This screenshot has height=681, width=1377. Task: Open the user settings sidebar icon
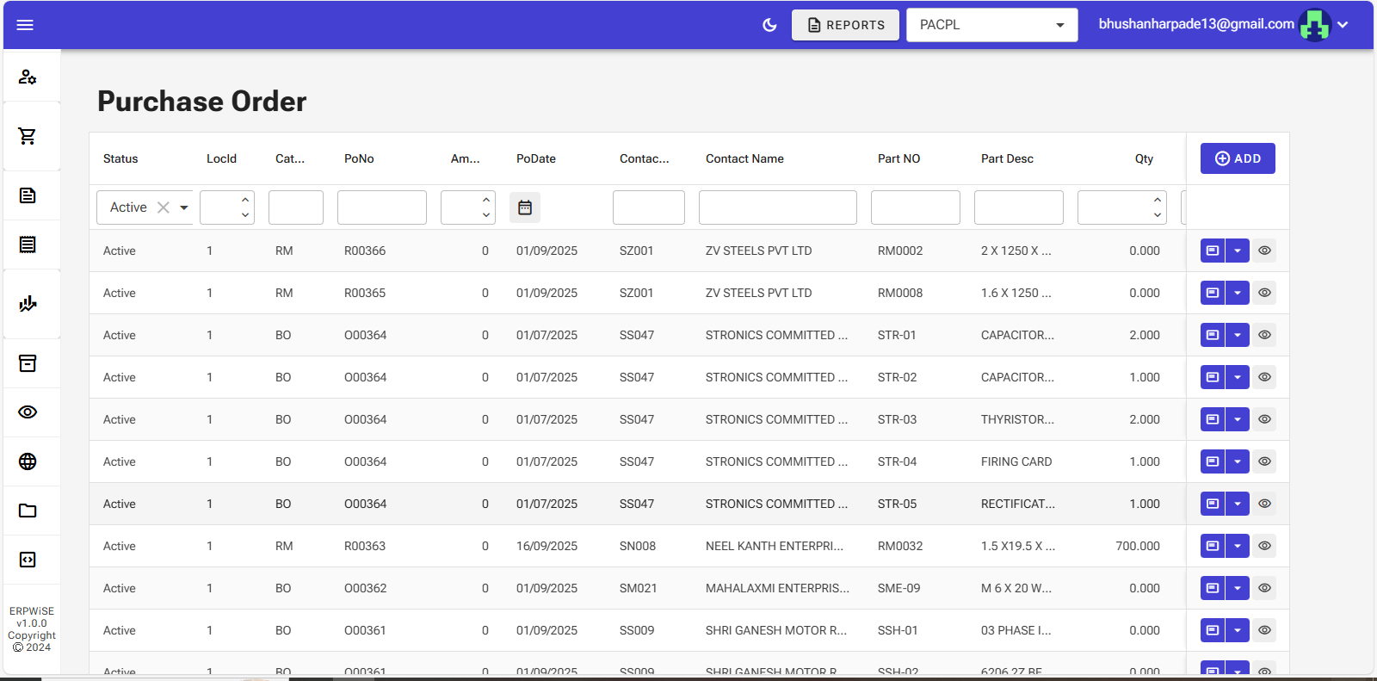pyautogui.click(x=28, y=77)
